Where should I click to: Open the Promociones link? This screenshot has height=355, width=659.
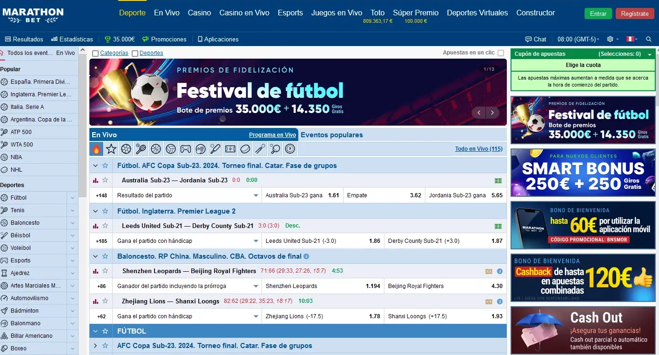click(x=164, y=39)
